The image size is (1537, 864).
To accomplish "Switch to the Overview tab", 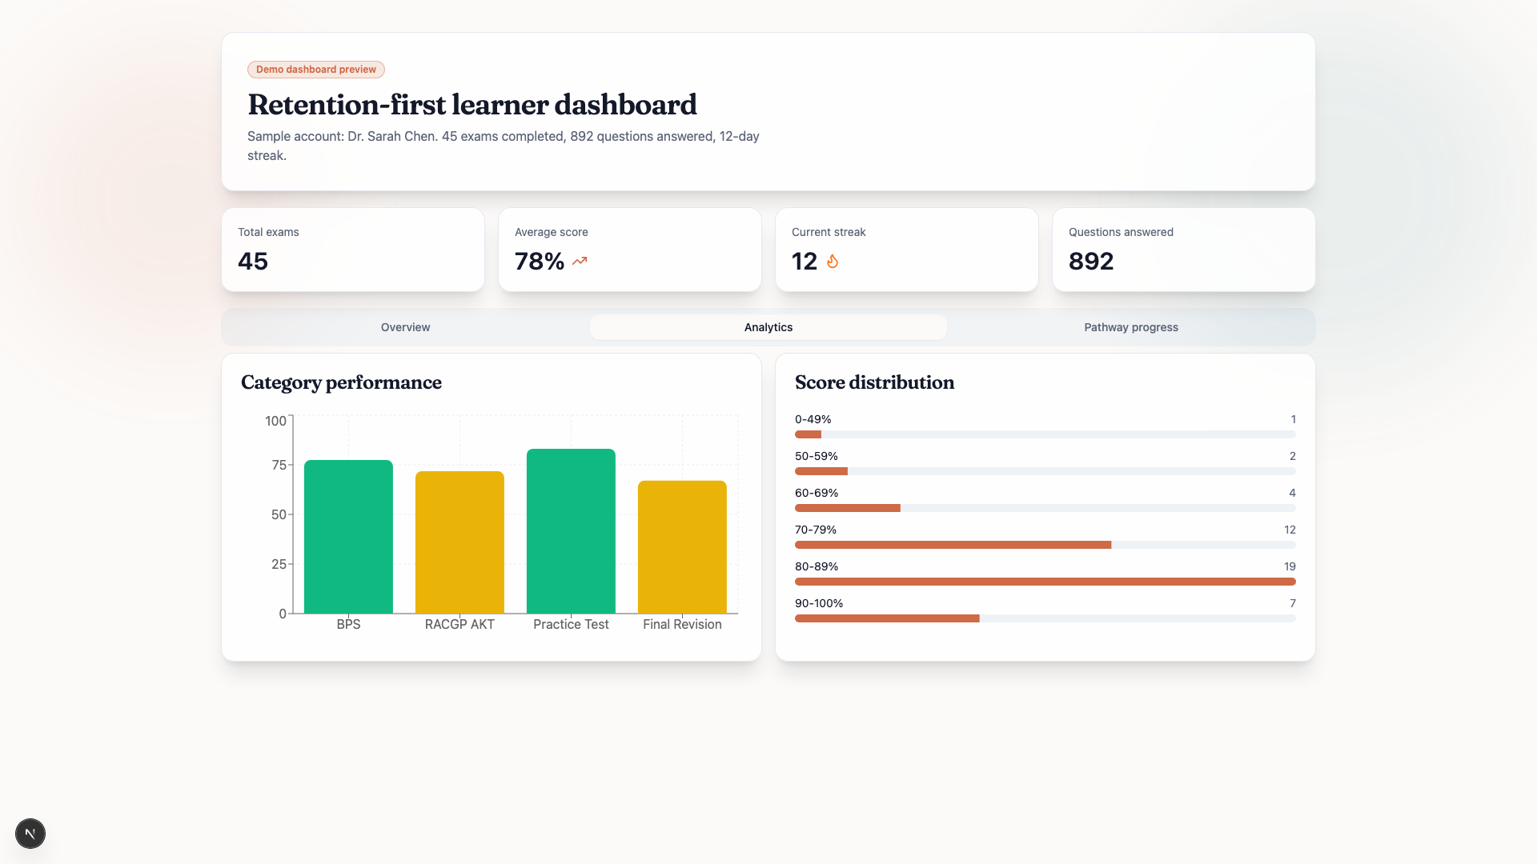I will pyautogui.click(x=405, y=327).
